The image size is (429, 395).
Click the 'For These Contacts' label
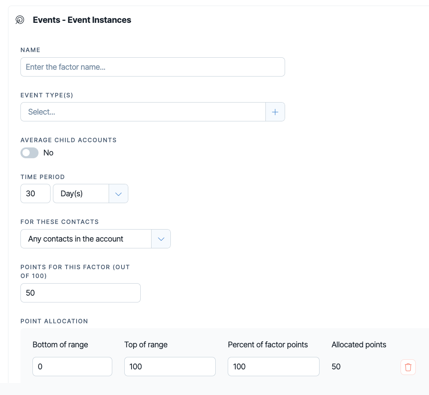59,222
